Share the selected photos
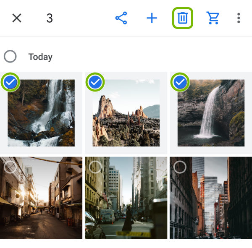Viewport: 252px width, 248px height. pos(121,18)
